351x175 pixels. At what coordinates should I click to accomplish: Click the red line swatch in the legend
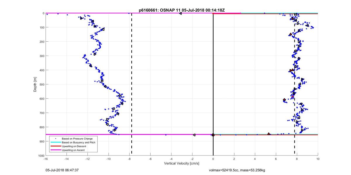(x=55, y=146)
